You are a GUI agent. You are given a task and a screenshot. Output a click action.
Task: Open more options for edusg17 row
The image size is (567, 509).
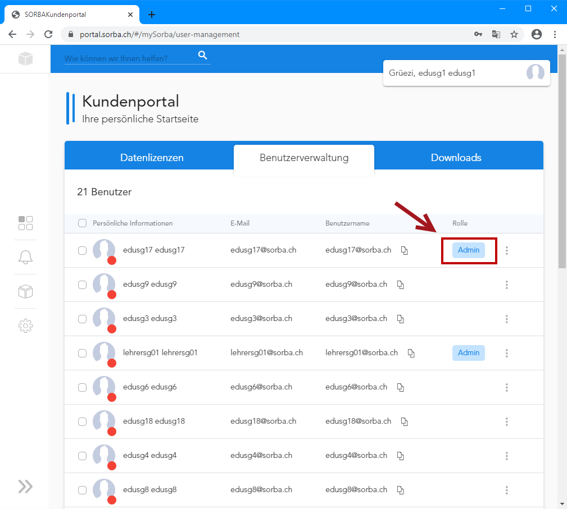point(506,251)
